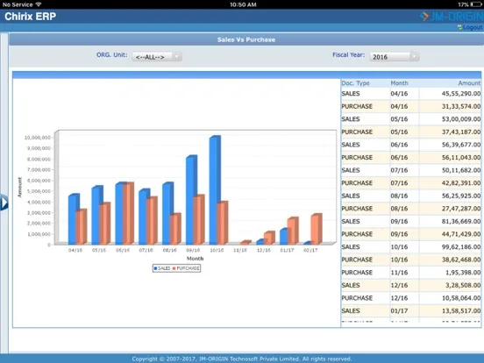Image resolution: width=484 pixels, height=363 pixels.
Task: Select the 1,95,398.00 amount cell
Action: 450,273
